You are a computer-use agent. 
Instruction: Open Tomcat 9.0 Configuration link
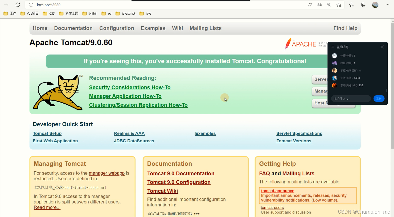tap(179, 182)
